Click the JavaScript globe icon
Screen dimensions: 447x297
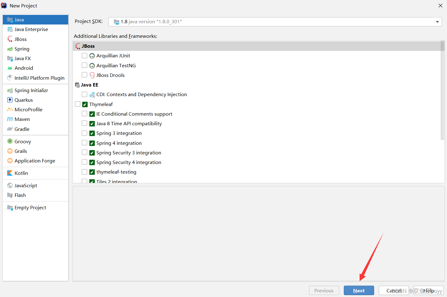pyautogui.click(x=10, y=185)
